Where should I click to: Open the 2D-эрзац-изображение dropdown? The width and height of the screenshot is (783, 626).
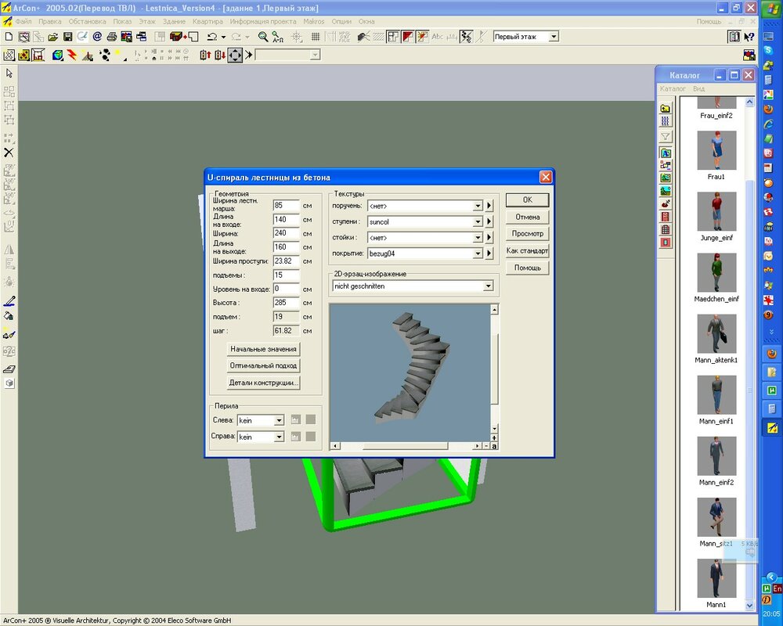[x=489, y=286]
